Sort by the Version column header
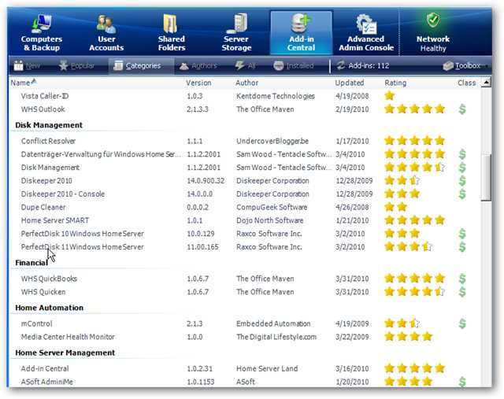Image resolution: width=504 pixels, height=399 pixels. pyautogui.click(x=198, y=83)
